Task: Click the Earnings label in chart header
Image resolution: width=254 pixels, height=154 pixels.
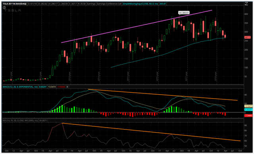Action: 91,4
